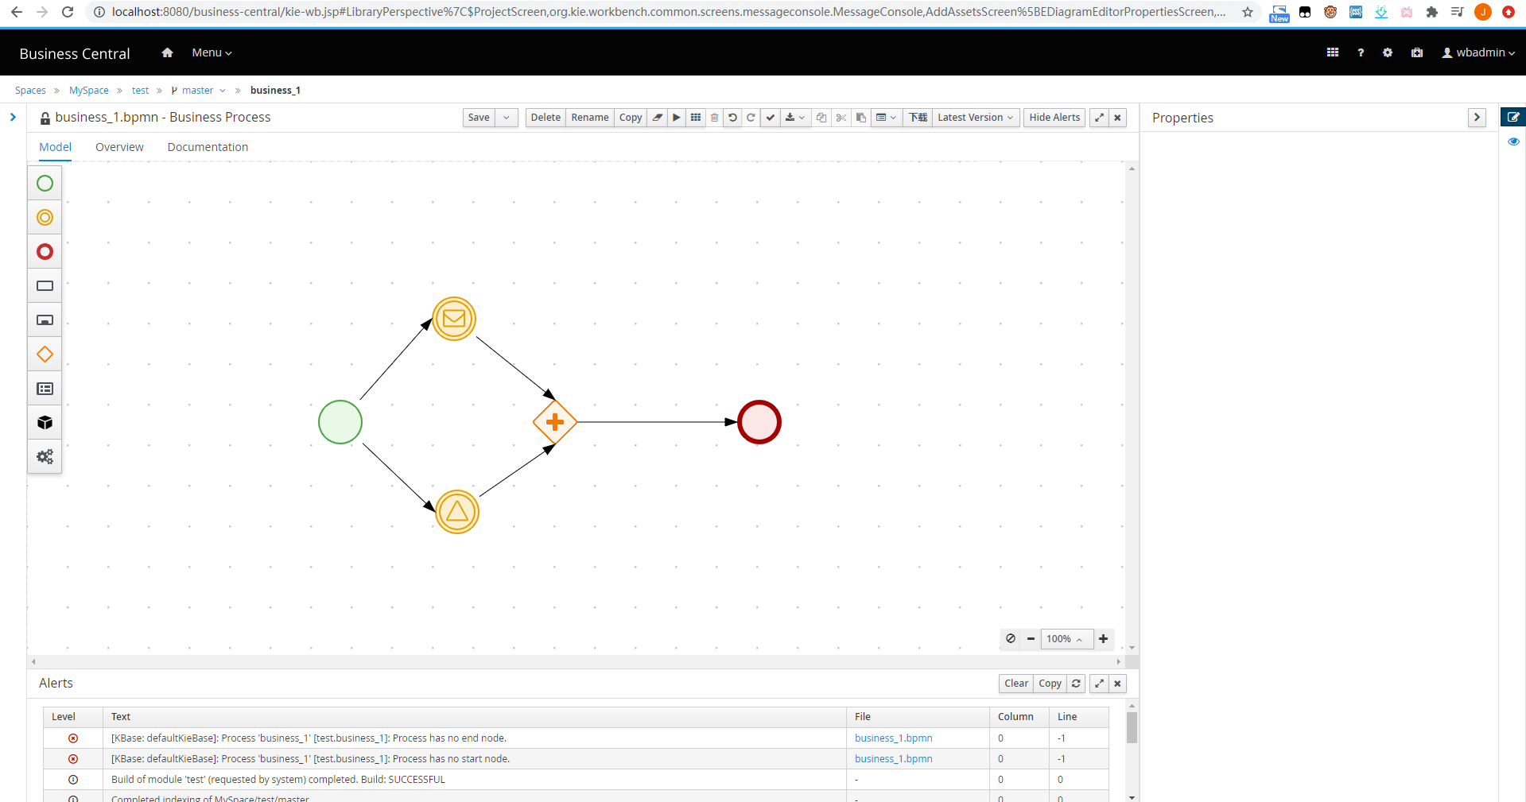Switch to the Documentation tab
The image size is (1526, 802).
tap(208, 147)
